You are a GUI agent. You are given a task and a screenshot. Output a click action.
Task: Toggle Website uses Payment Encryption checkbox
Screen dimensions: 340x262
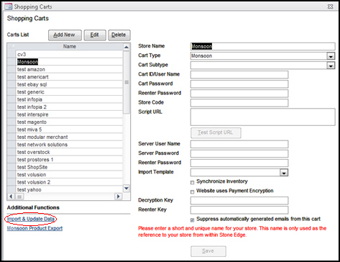click(192, 192)
